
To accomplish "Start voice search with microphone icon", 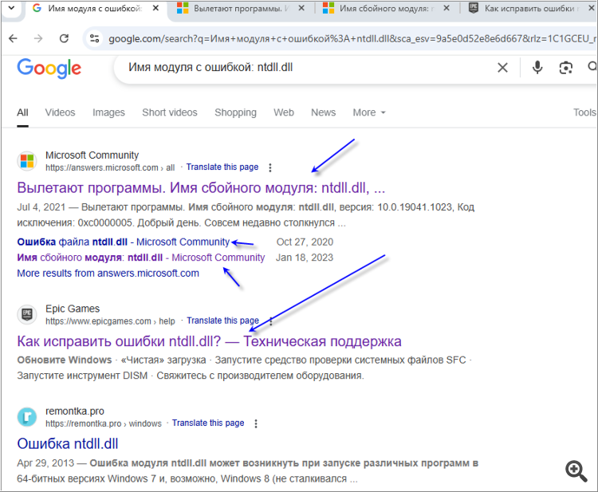I will pos(537,68).
